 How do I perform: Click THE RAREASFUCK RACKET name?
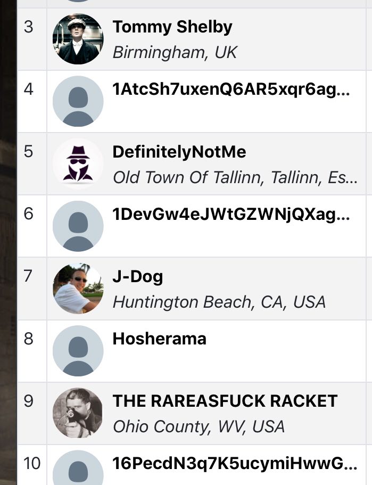(225, 401)
